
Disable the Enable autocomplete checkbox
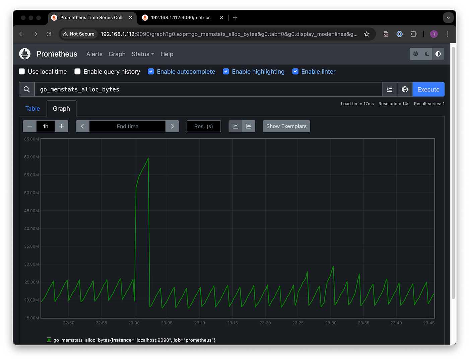point(151,72)
